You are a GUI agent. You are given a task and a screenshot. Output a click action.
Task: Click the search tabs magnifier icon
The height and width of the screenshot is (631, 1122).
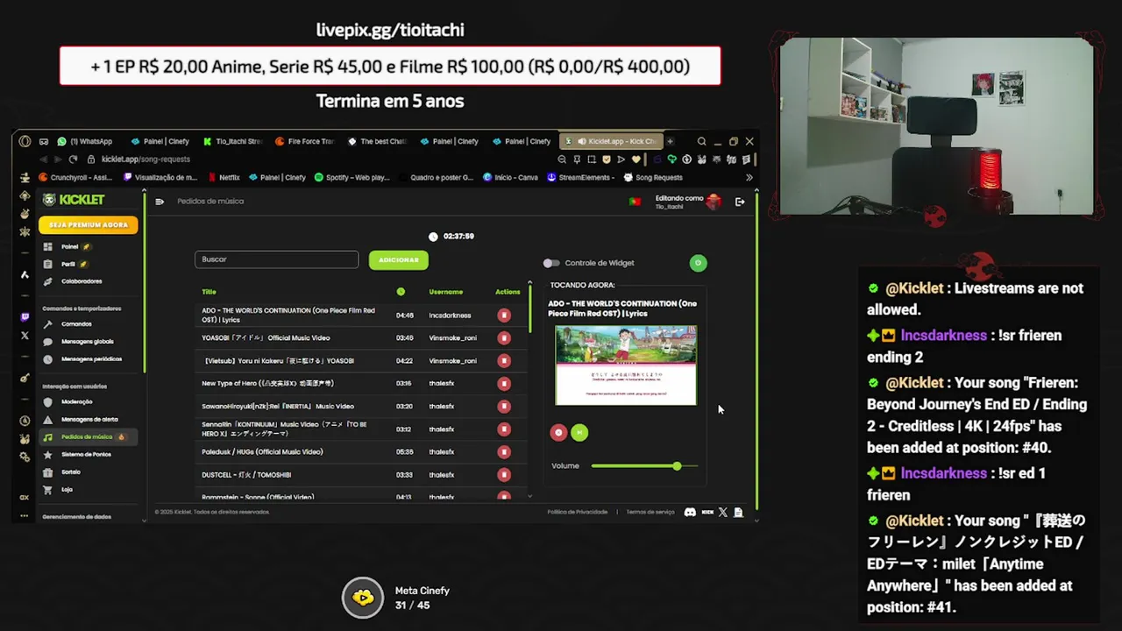click(701, 141)
